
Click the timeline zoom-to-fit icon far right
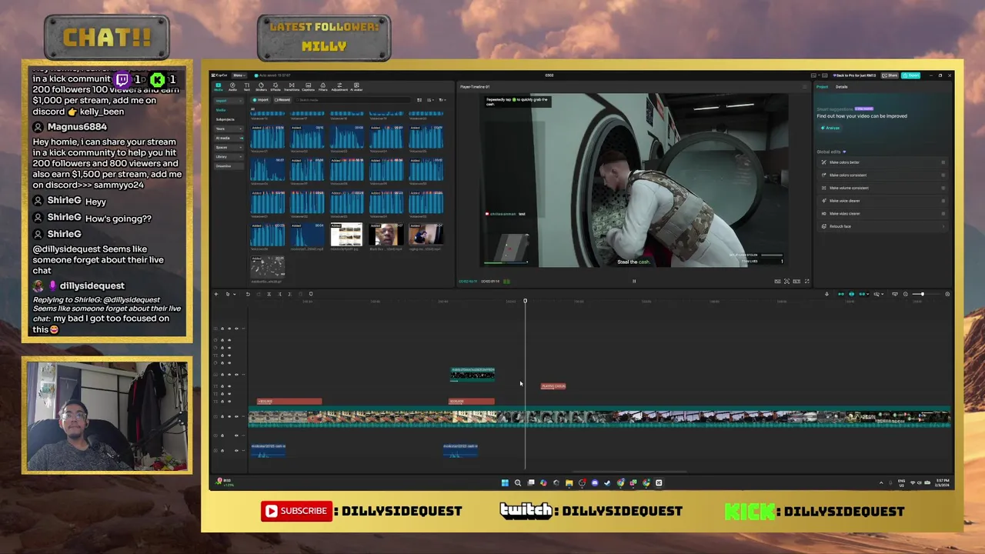coord(947,294)
